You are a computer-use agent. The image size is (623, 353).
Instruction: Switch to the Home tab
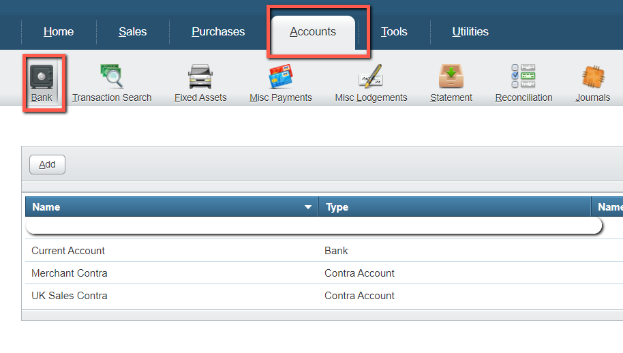(59, 32)
